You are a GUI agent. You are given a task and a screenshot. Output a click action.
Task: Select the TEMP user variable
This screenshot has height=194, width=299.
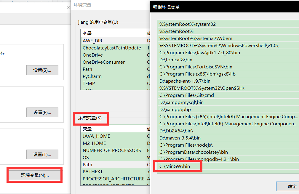[x=115, y=83]
